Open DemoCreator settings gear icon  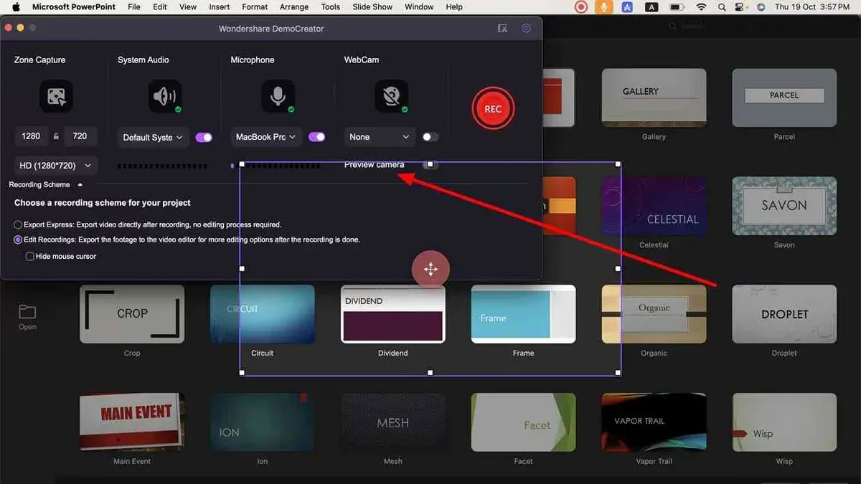[x=526, y=29]
